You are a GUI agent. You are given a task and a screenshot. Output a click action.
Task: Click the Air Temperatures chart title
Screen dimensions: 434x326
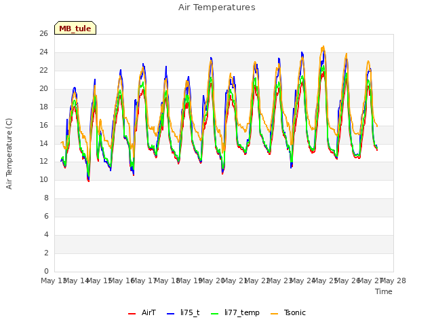click(217, 7)
